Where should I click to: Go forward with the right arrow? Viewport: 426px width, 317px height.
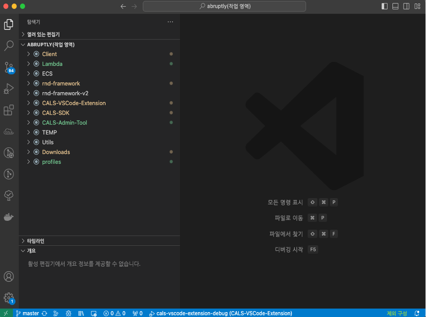pos(134,6)
